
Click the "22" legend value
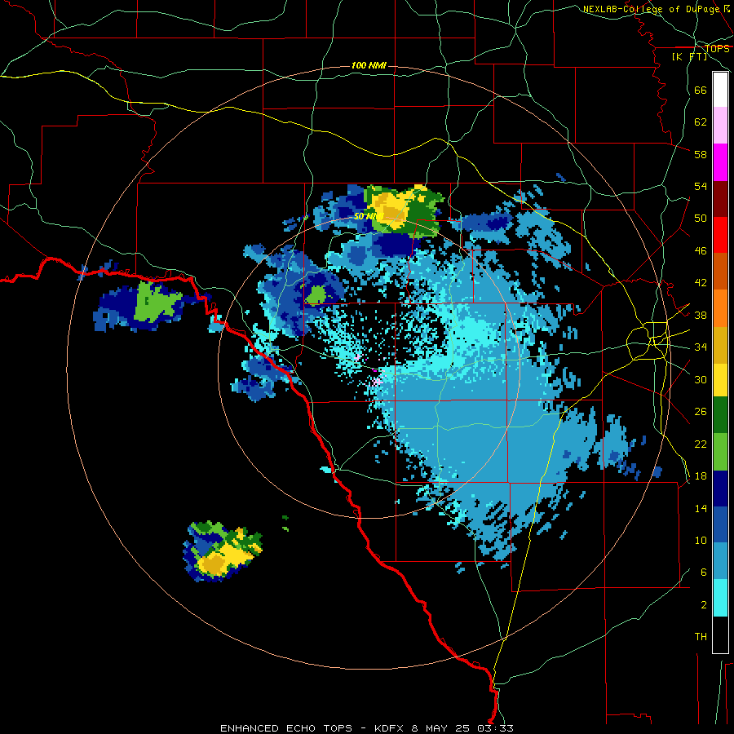tap(701, 444)
